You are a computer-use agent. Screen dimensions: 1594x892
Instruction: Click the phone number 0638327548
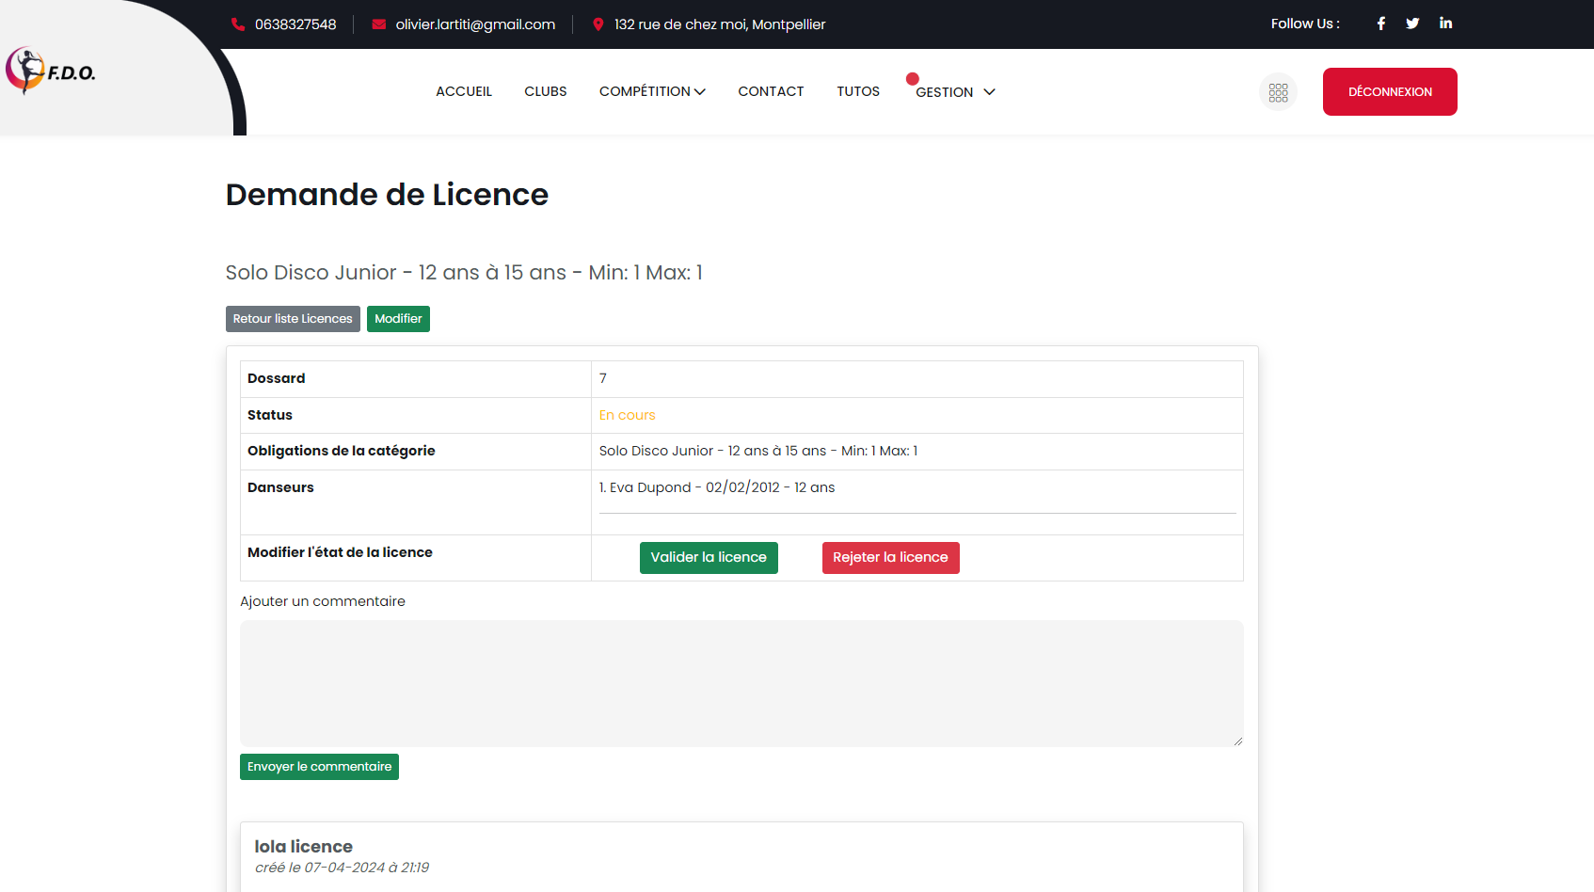click(x=295, y=24)
